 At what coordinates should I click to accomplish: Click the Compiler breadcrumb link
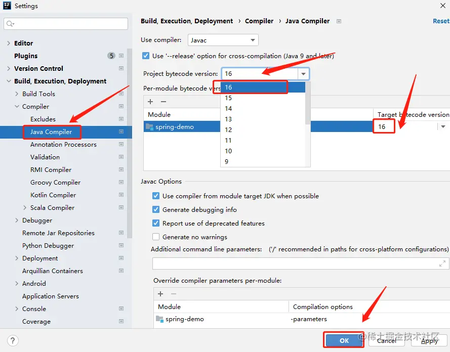click(259, 21)
